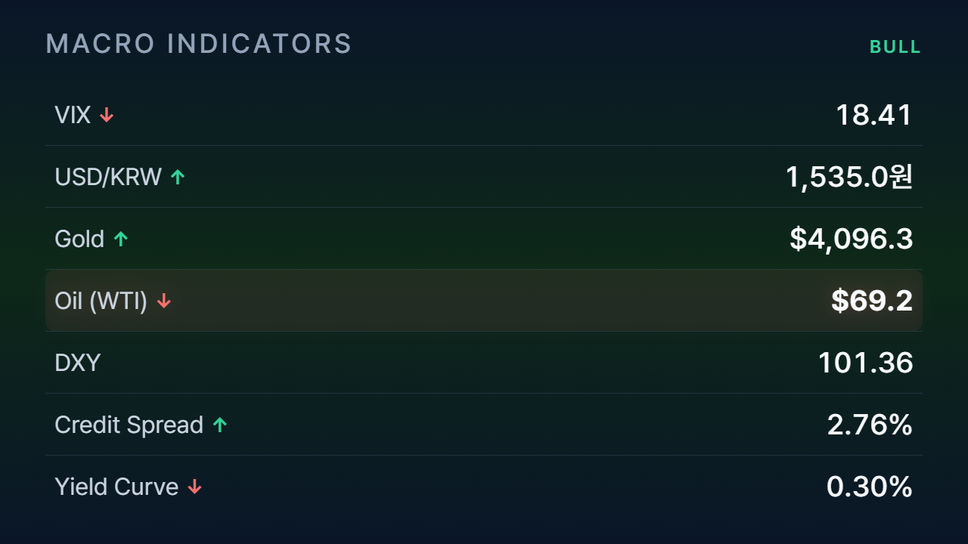Select the BULL market status badge

point(895,47)
